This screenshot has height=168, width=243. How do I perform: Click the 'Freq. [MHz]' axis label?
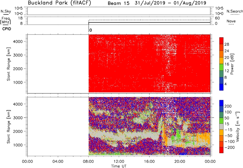click(x=5, y=20)
